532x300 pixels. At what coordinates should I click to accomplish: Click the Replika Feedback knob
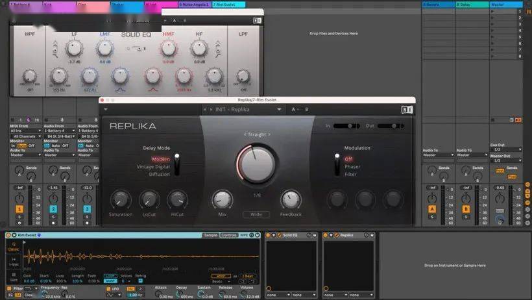[x=290, y=199]
